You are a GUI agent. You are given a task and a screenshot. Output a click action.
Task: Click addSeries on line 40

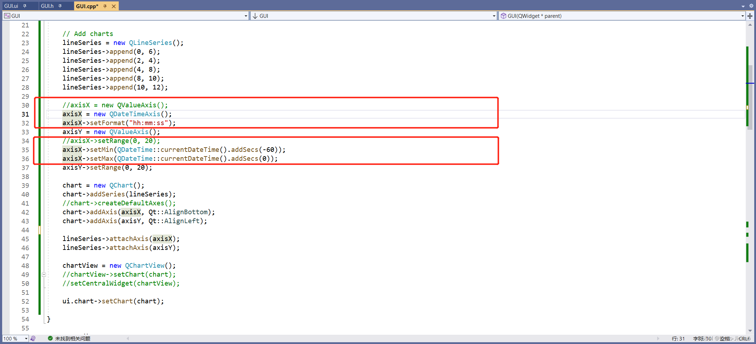pyautogui.click(x=107, y=194)
